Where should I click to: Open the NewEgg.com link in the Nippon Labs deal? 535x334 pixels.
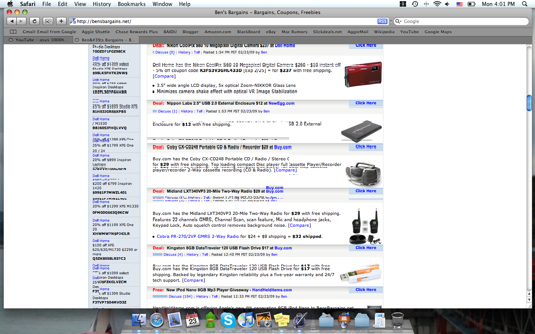282,104
